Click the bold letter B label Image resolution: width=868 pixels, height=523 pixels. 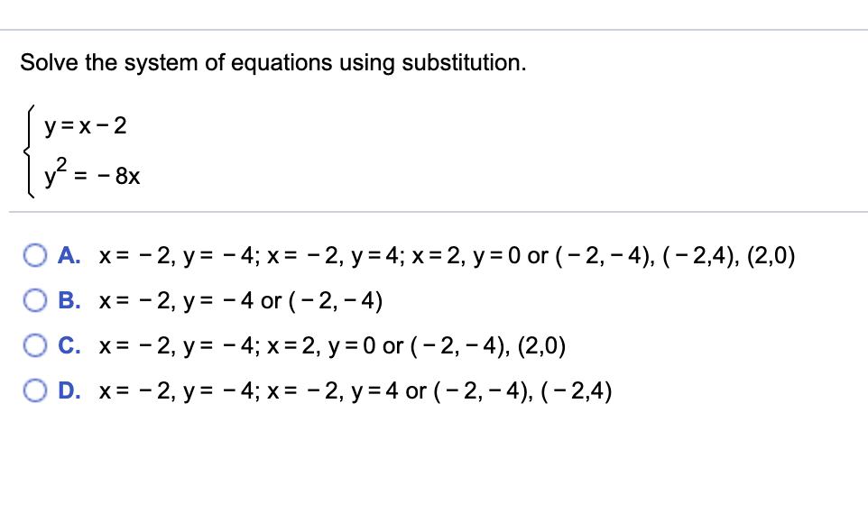[x=67, y=300]
